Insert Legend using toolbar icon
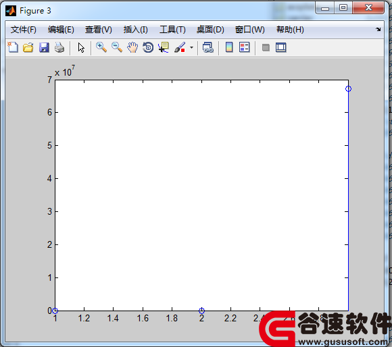Image resolution: width=392 pixels, height=347 pixels. click(x=244, y=47)
